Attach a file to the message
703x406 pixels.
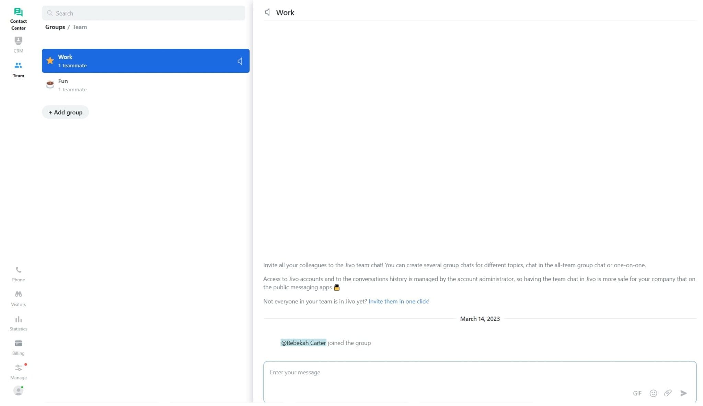(668, 393)
